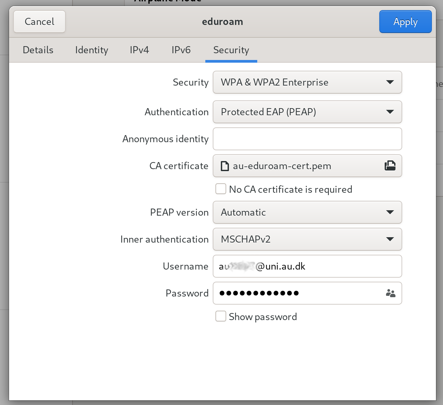443x405 pixels.
Task: Open the Protected EAP (PEAP) authentication dropdown
Action: 307,112
